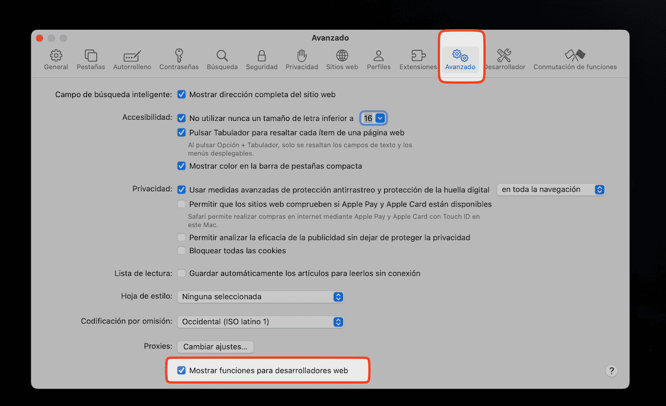The height and width of the screenshot is (406, 666).
Task: Switch to the Perfiles pane
Action: point(378,60)
